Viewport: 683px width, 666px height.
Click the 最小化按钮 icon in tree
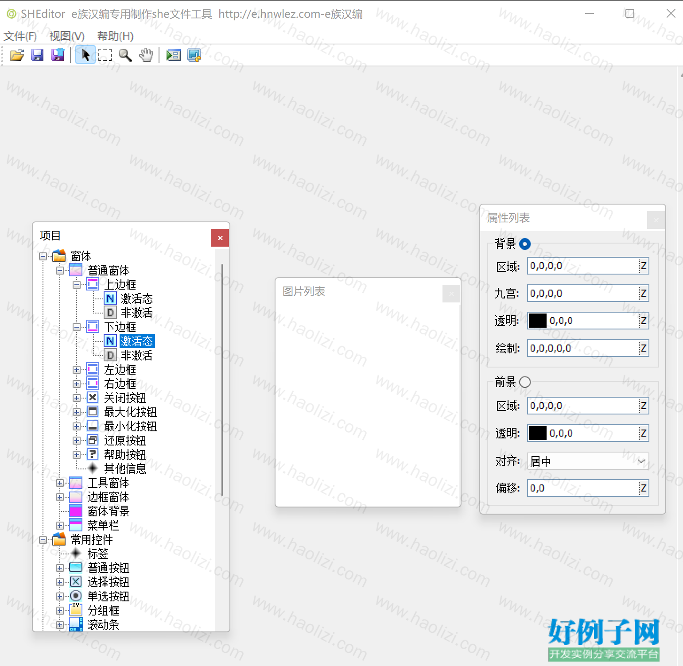tap(93, 426)
